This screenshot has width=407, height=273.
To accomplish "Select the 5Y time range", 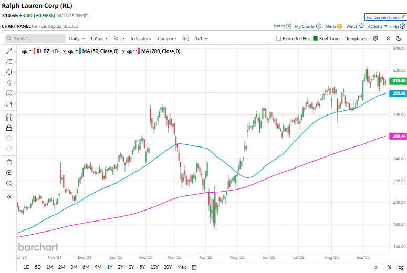I will 142,267.
